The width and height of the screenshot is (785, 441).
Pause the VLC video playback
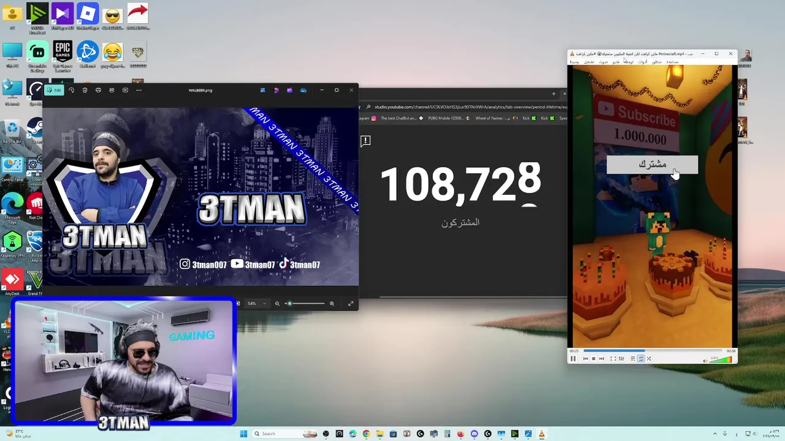tap(573, 358)
